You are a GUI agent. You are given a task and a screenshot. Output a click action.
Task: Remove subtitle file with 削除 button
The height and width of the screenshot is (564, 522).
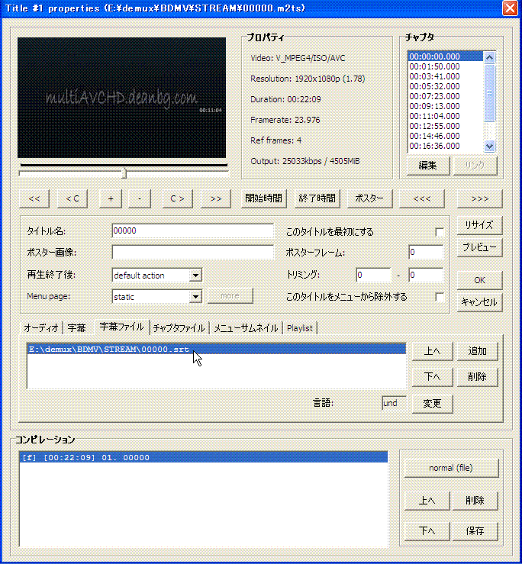click(x=478, y=377)
